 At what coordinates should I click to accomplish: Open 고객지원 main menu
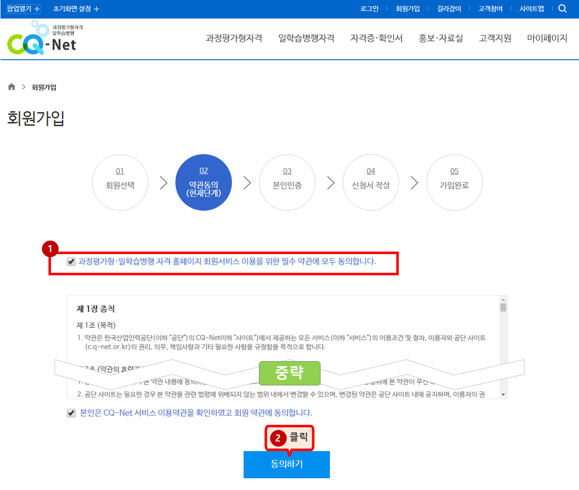(x=495, y=38)
